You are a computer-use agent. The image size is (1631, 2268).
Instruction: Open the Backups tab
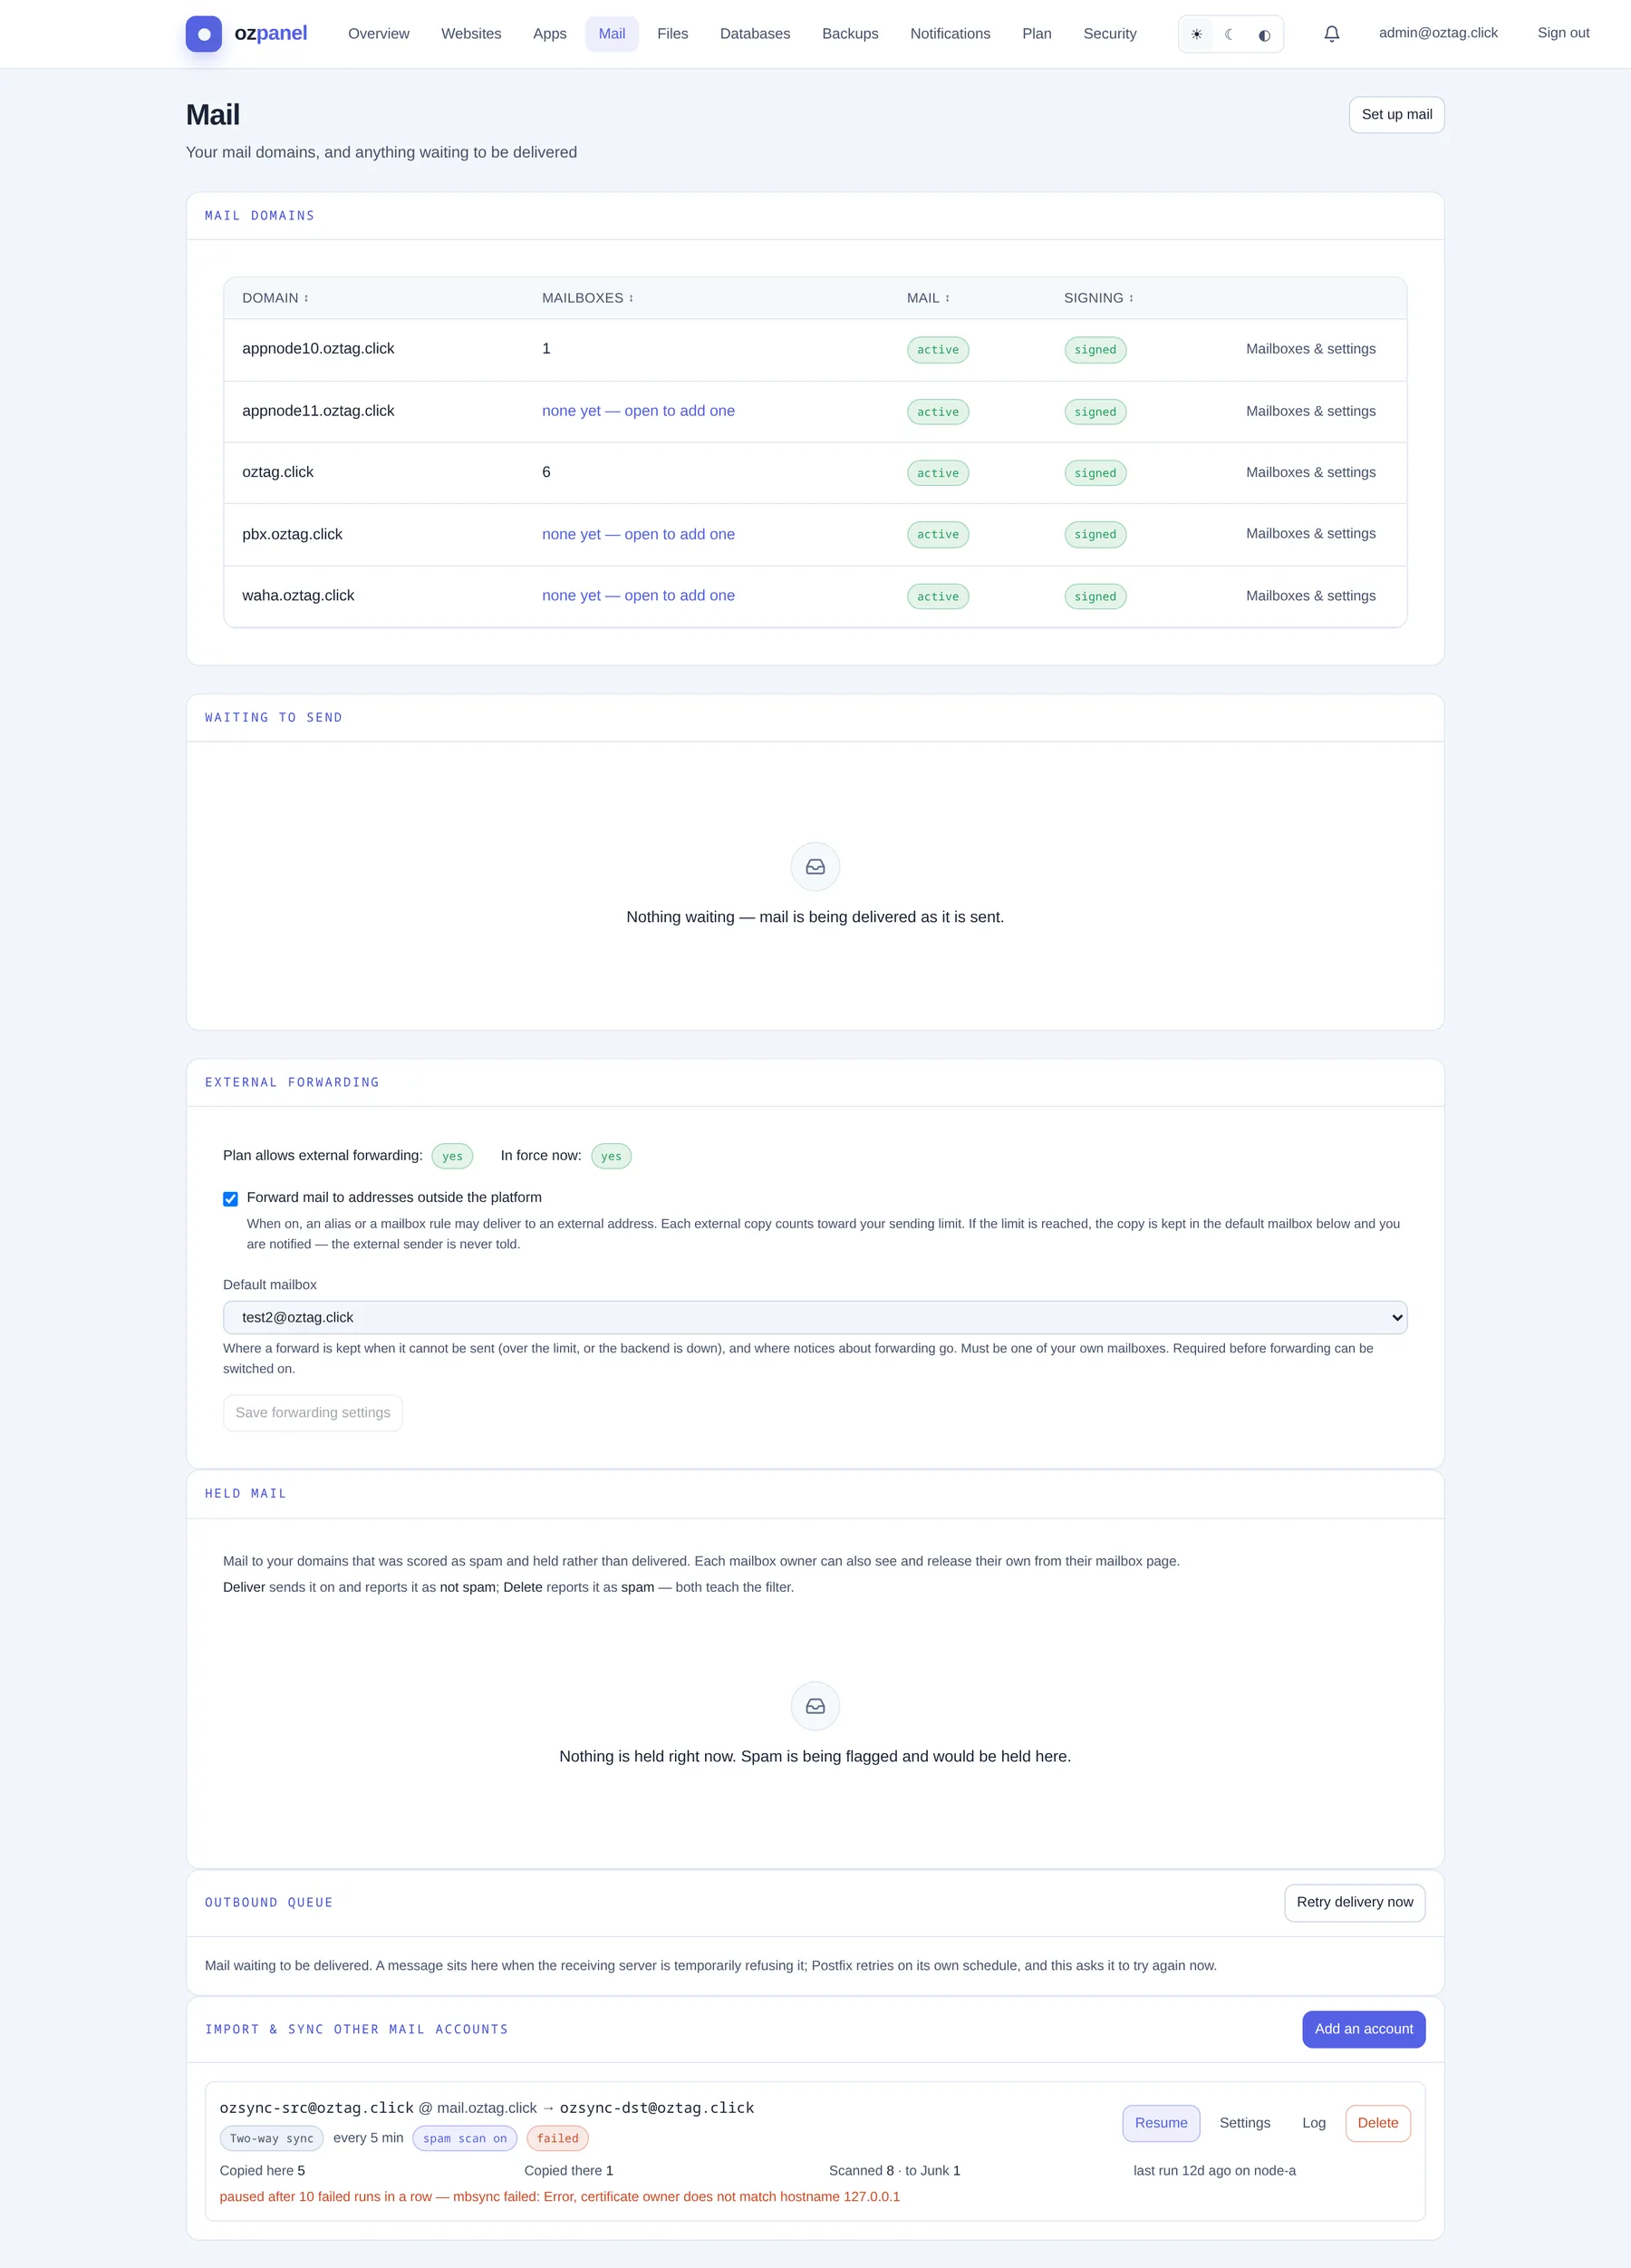coord(851,34)
